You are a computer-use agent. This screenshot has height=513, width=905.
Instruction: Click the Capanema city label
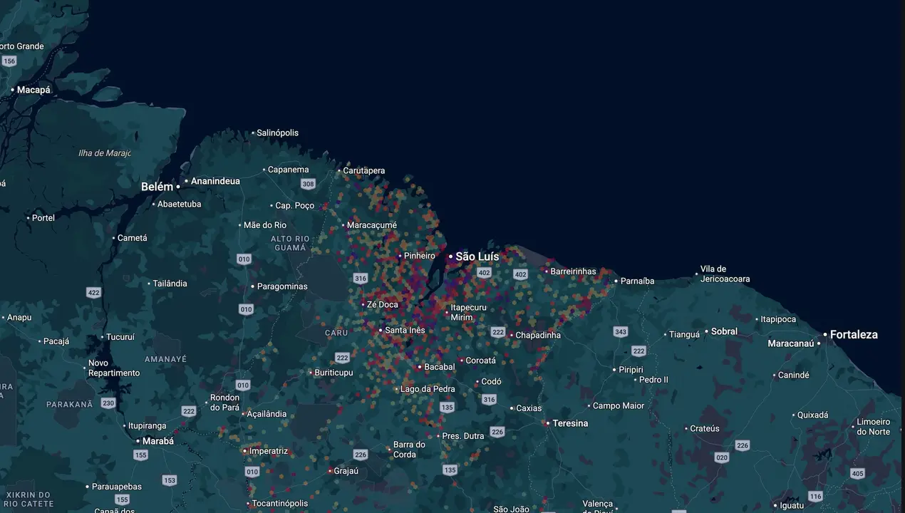[x=288, y=170]
